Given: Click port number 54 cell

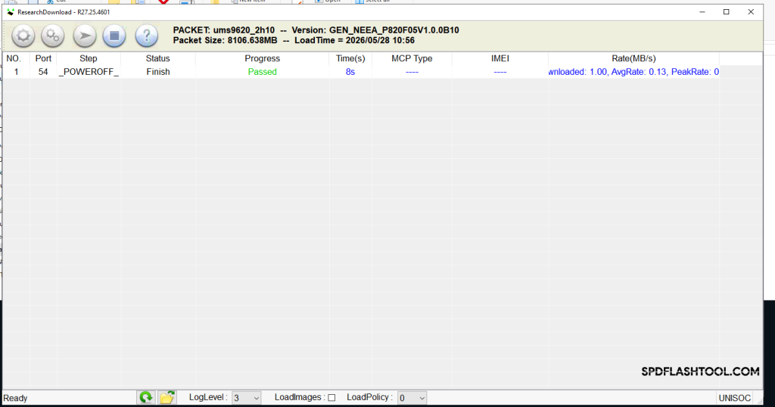Looking at the screenshot, I should coord(43,72).
